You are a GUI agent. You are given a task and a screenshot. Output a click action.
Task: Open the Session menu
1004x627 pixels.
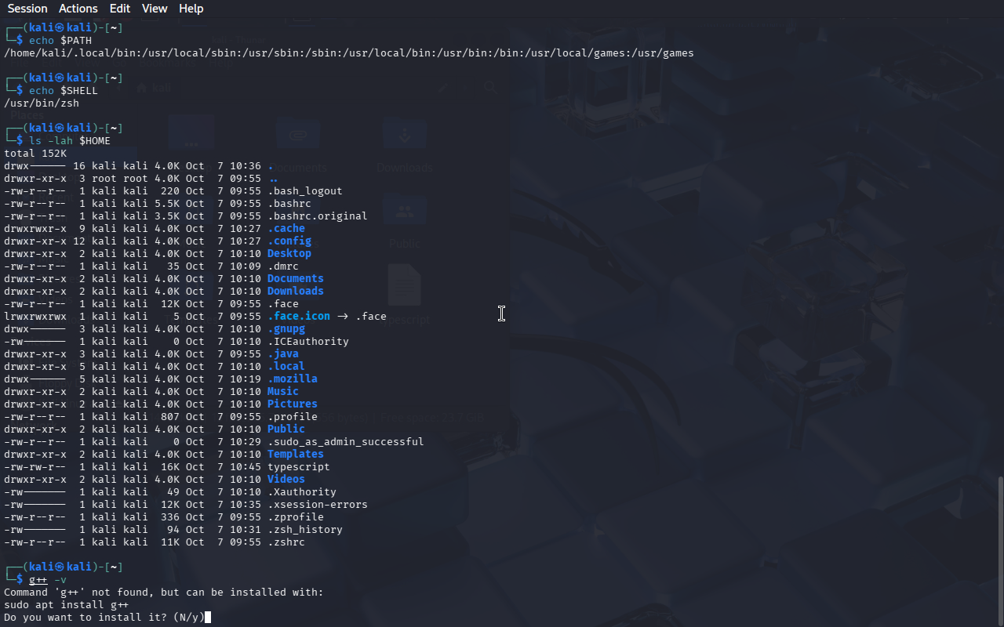coord(27,9)
